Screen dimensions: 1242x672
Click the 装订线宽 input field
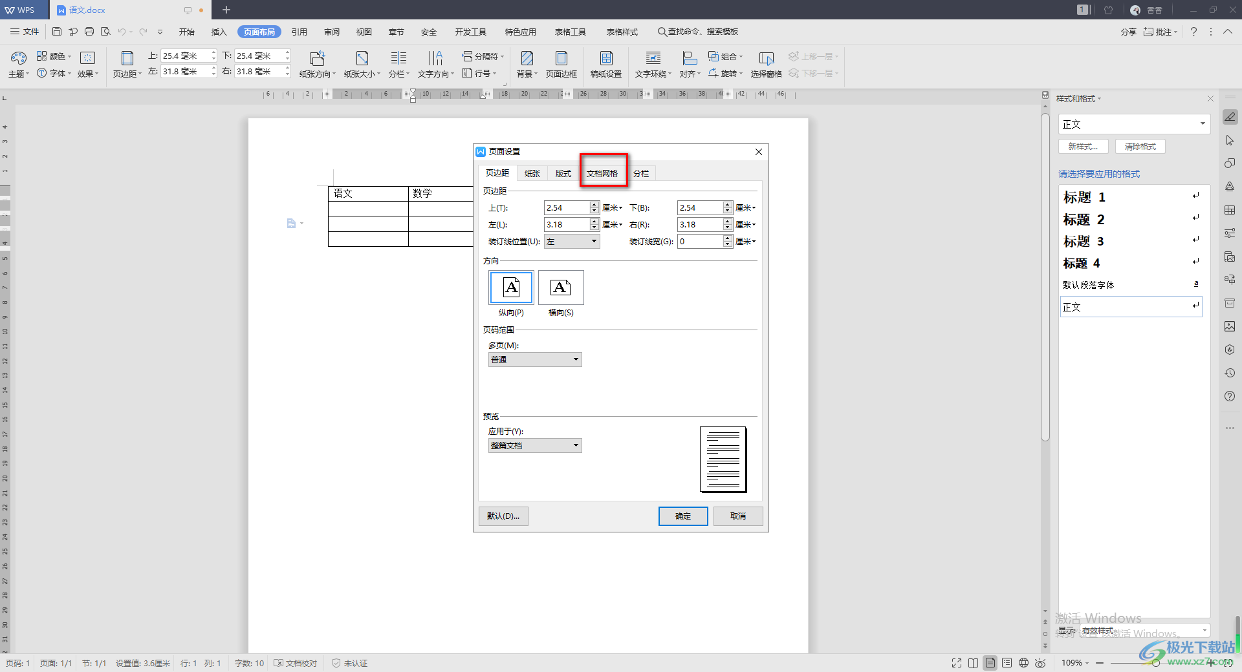700,242
